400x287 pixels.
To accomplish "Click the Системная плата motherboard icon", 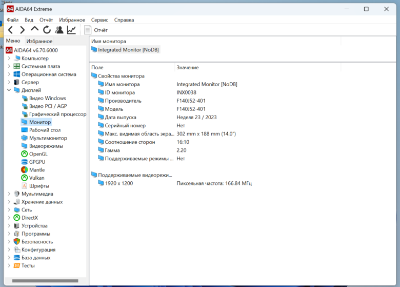I will (17, 66).
